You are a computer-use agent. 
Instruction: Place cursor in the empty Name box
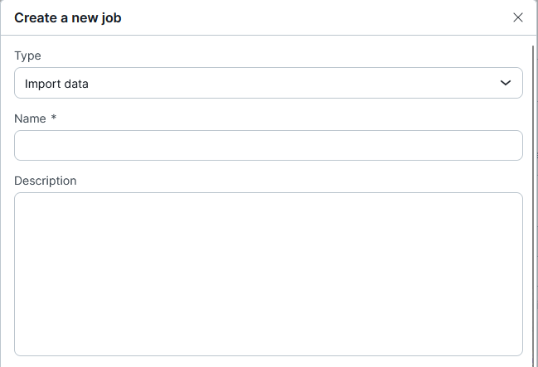tap(268, 145)
